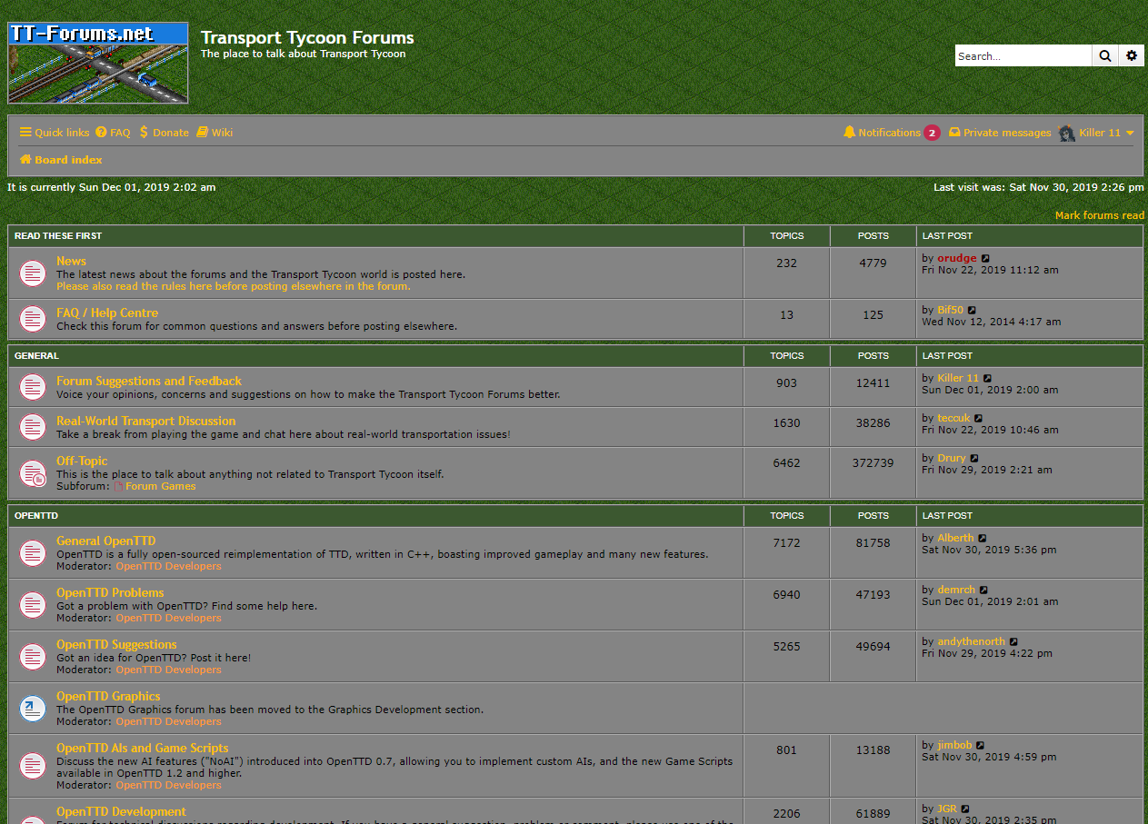Screen dimensions: 1148x824
Task: View latest post icon by teccuk
Action: pyautogui.click(x=978, y=419)
